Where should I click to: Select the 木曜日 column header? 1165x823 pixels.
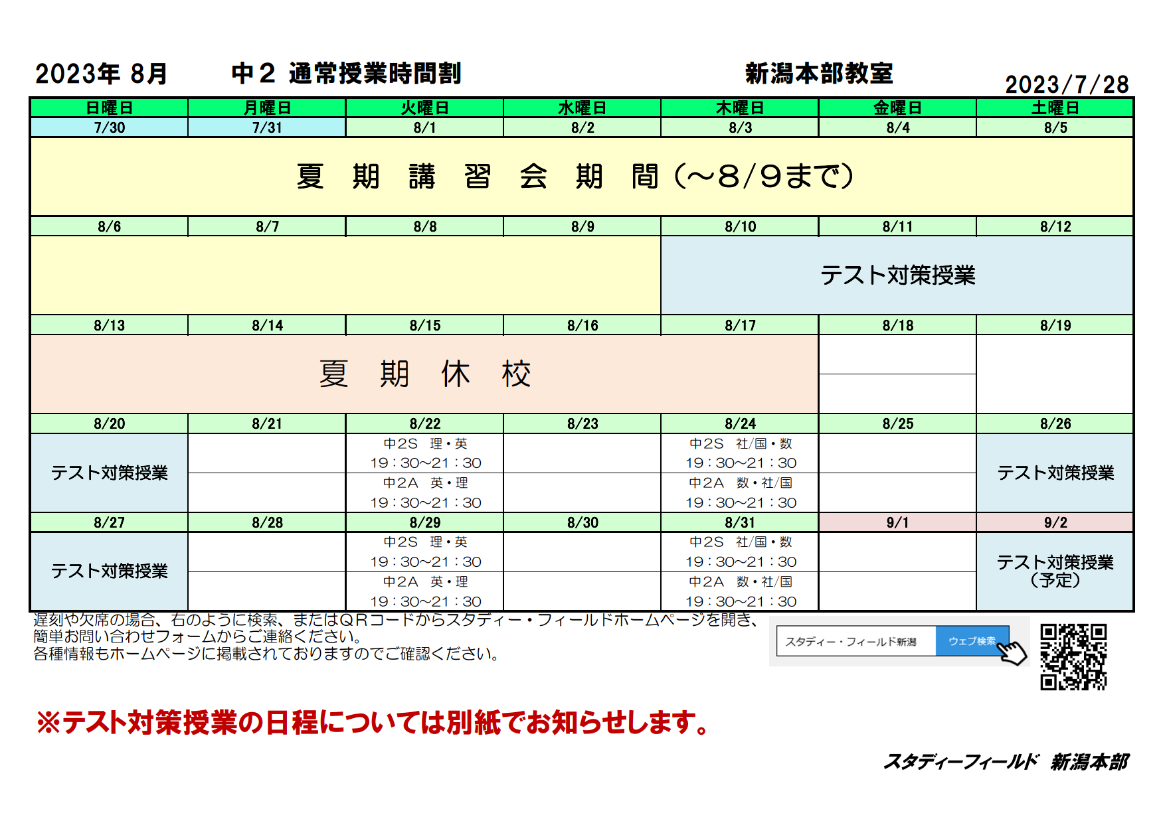(740, 108)
